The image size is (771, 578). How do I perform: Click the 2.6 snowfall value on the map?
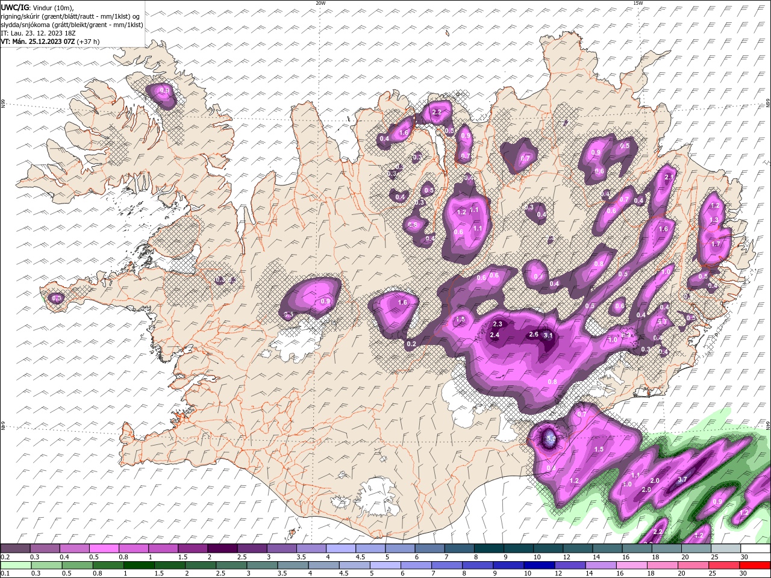(x=533, y=334)
